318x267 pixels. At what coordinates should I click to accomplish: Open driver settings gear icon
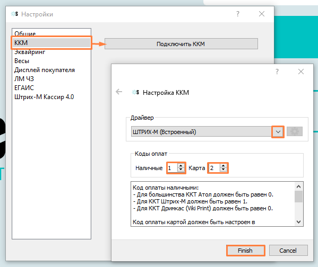tap(295, 131)
